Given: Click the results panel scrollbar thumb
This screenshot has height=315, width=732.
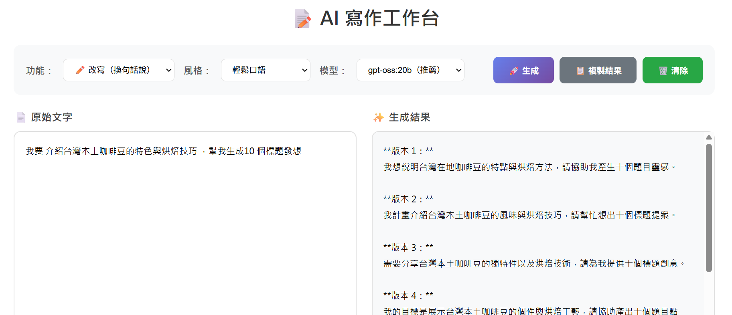Looking at the screenshot, I should point(709,208).
